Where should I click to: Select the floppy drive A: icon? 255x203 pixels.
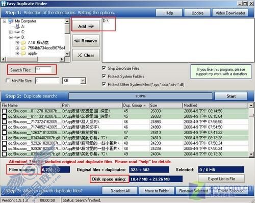click(17, 27)
